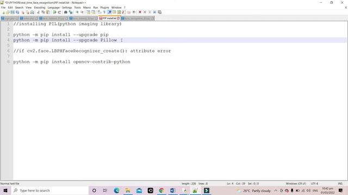The height and width of the screenshot is (195, 348).
Task: Open the View menu
Action: coord(28,8)
